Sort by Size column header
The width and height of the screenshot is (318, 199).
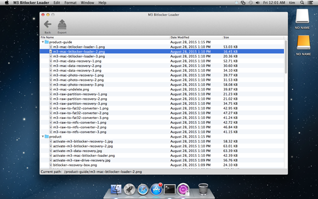(253, 37)
